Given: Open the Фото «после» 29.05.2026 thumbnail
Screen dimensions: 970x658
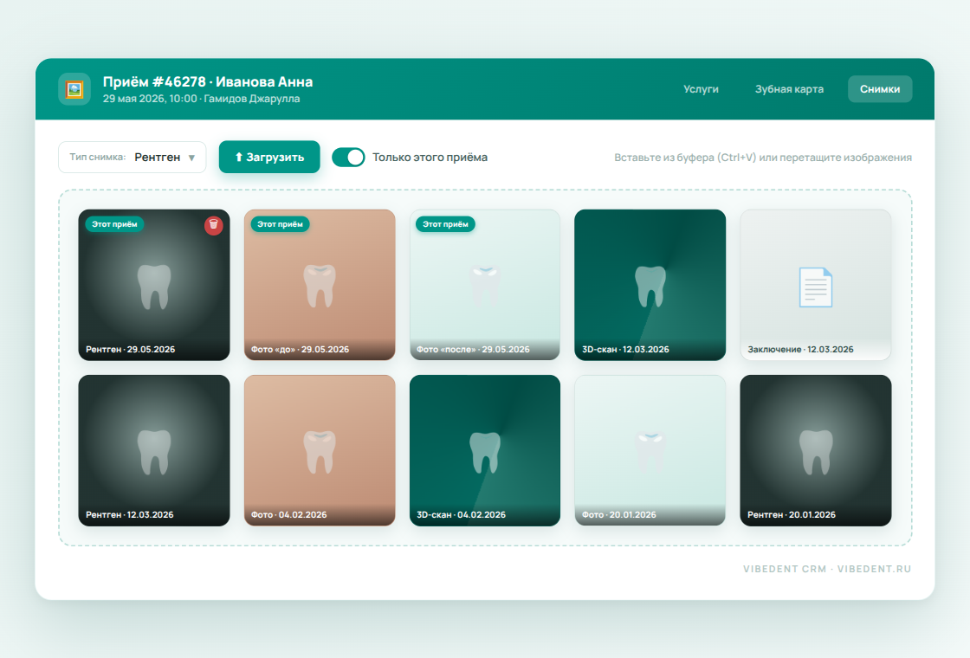Looking at the screenshot, I should (485, 285).
